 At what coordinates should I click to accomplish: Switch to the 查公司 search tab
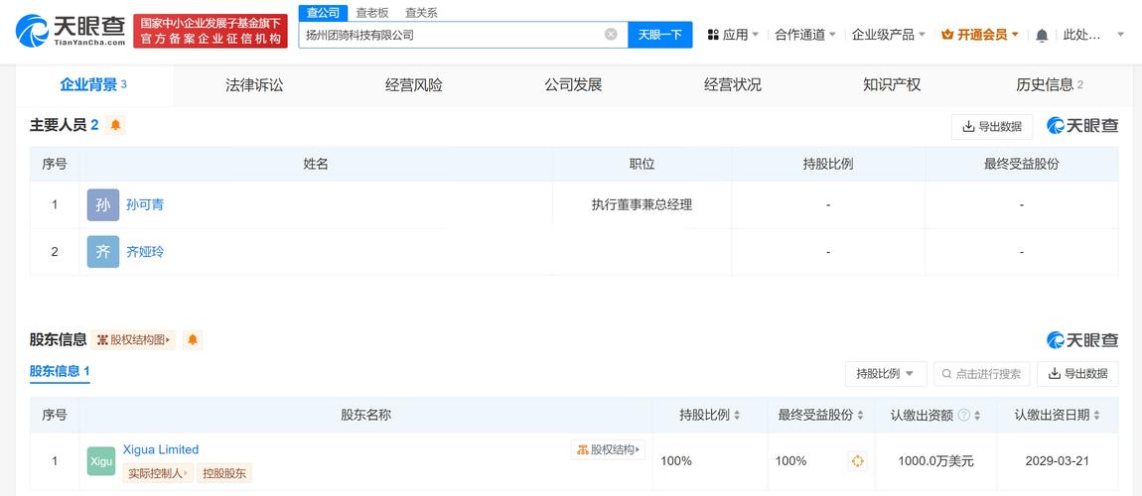(323, 13)
